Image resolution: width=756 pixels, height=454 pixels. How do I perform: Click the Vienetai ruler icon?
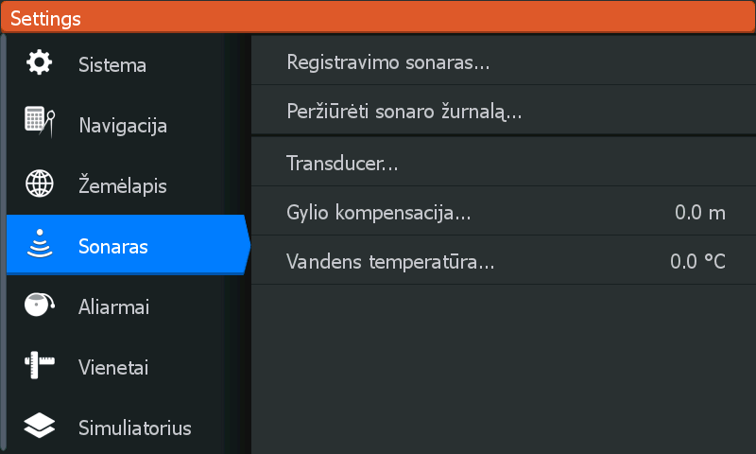point(40,365)
